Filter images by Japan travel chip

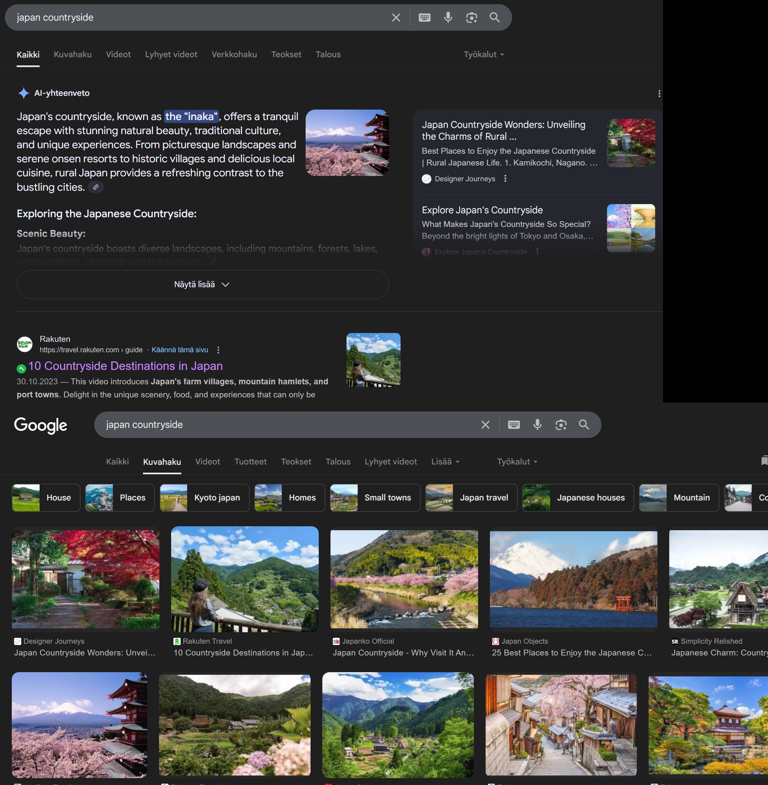471,498
